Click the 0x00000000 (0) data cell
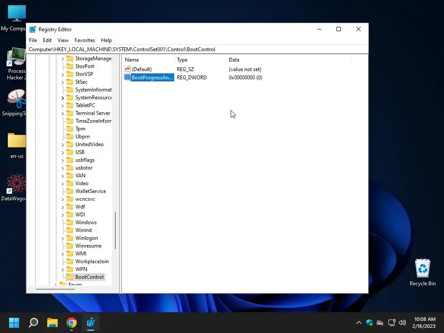 point(245,78)
